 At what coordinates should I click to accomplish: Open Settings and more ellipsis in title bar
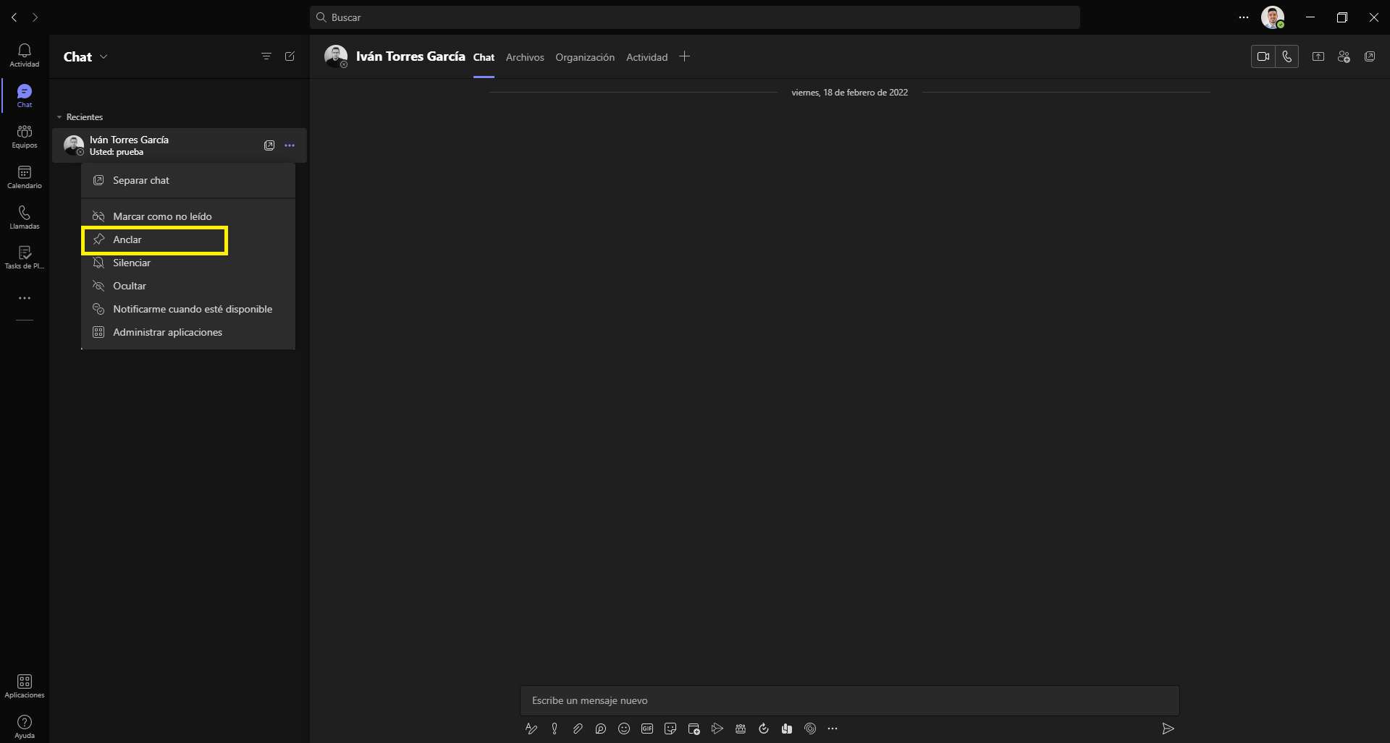[x=1244, y=17]
